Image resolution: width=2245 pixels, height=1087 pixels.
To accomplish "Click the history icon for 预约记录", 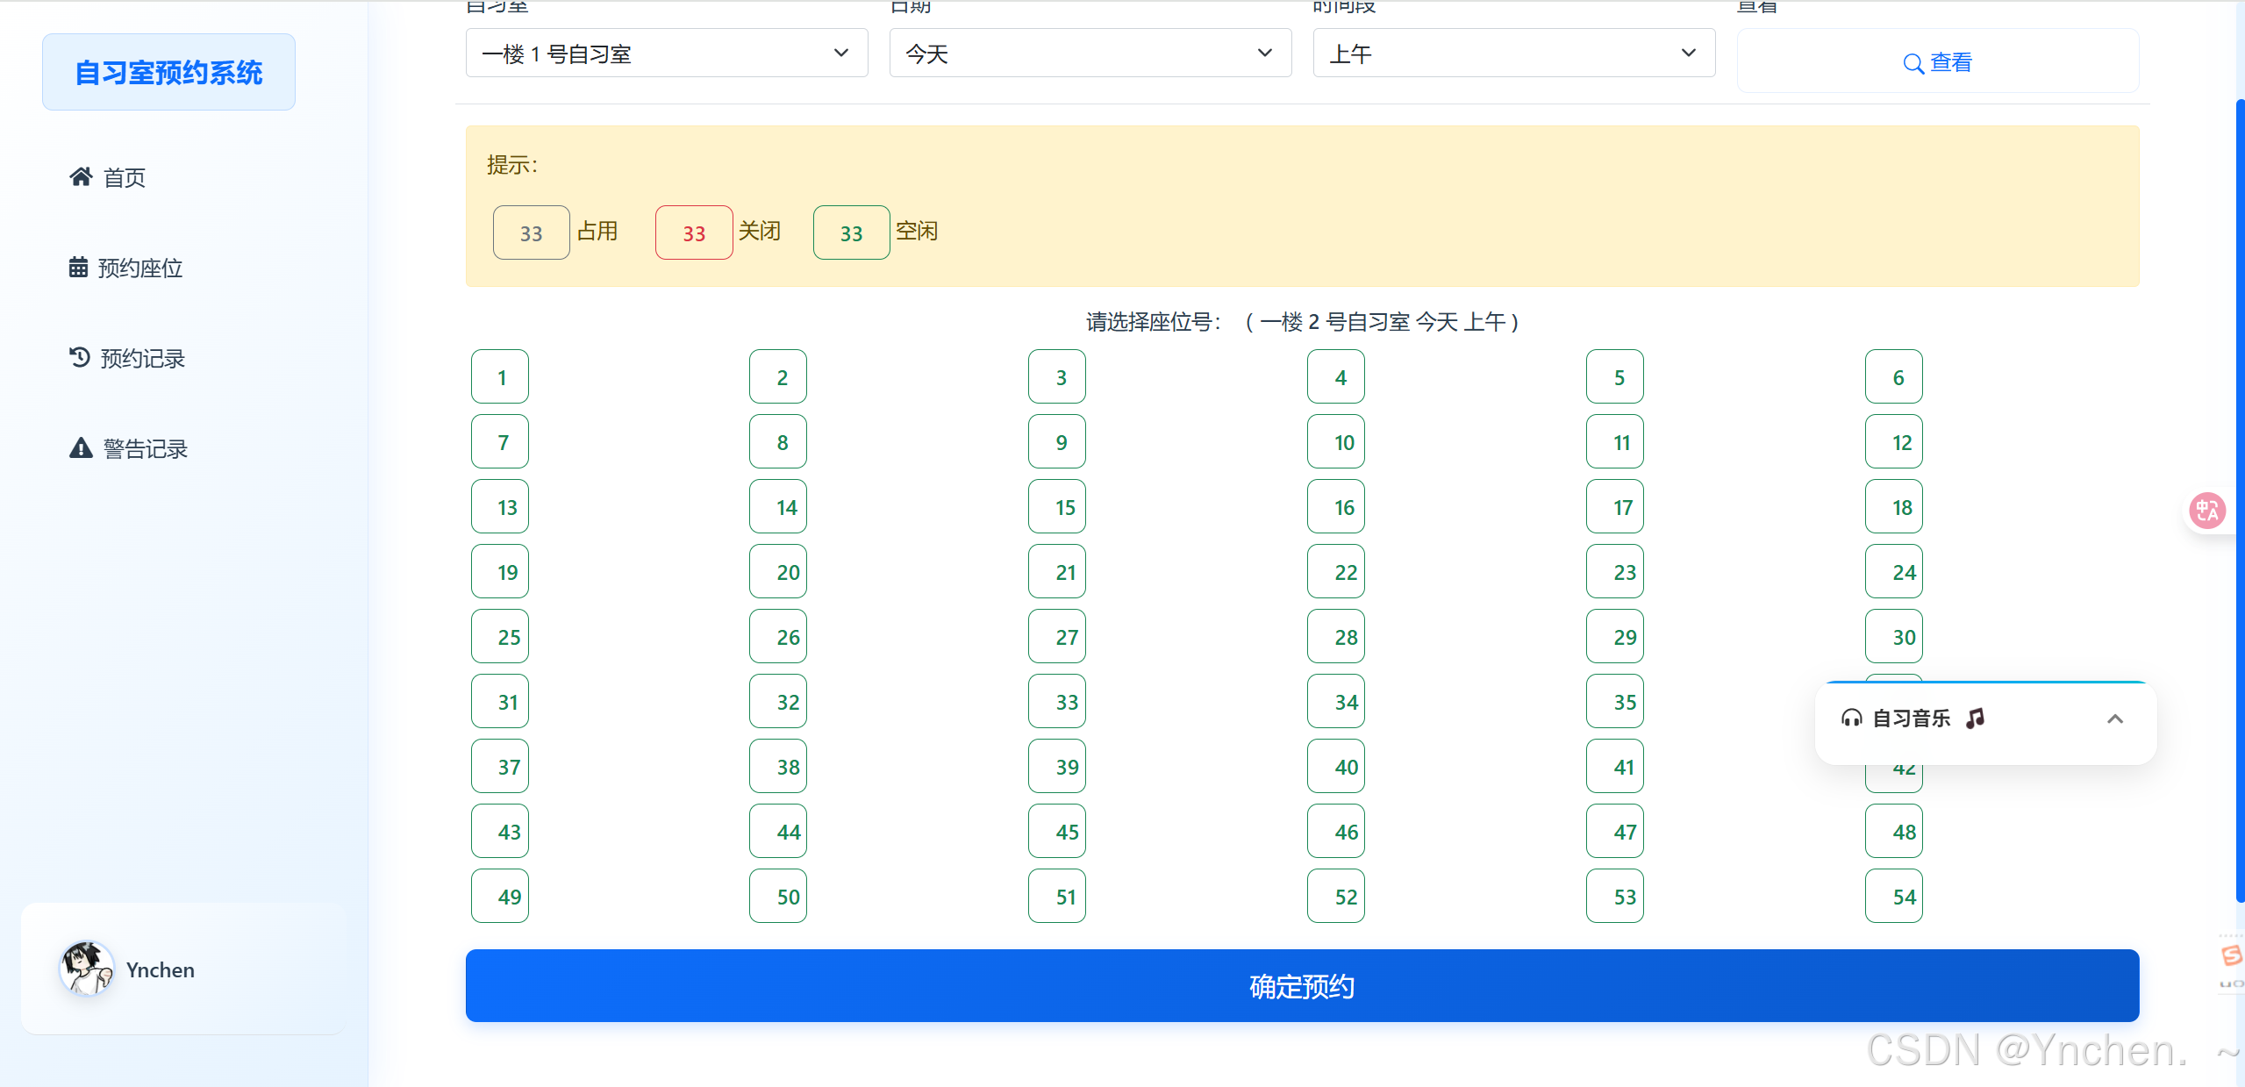I will tap(80, 357).
